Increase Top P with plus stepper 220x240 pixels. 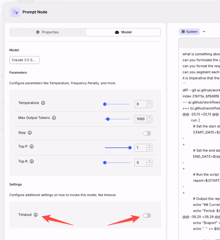[x=150, y=146]
